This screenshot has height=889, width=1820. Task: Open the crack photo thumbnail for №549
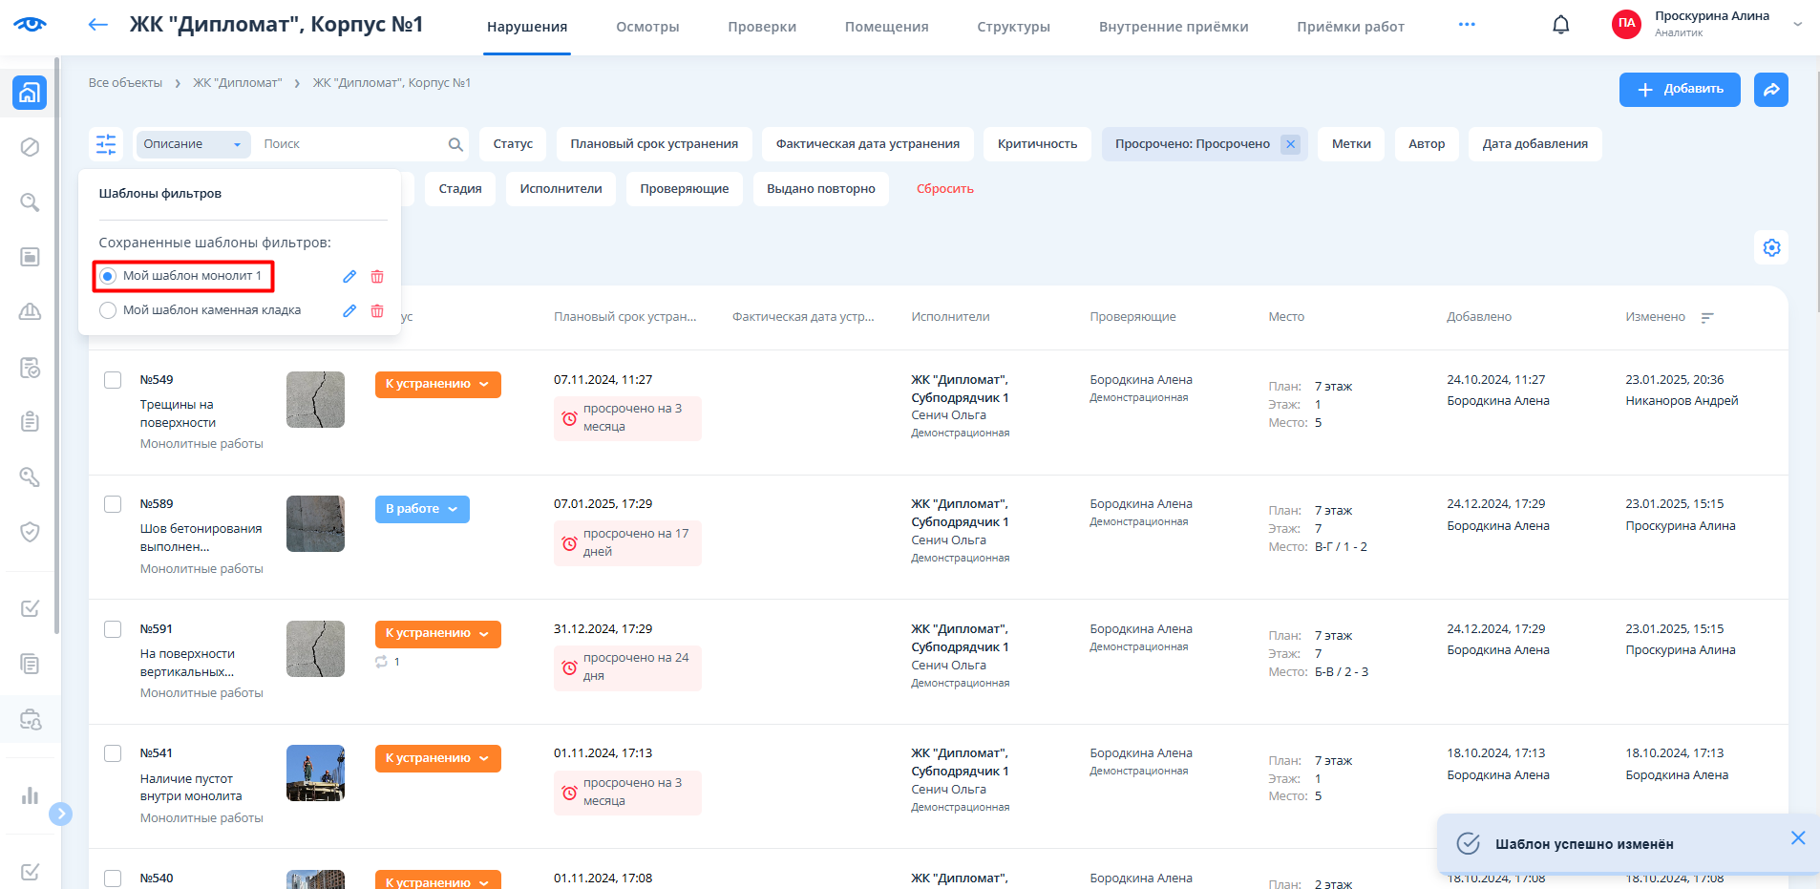(x=315, y=399)
